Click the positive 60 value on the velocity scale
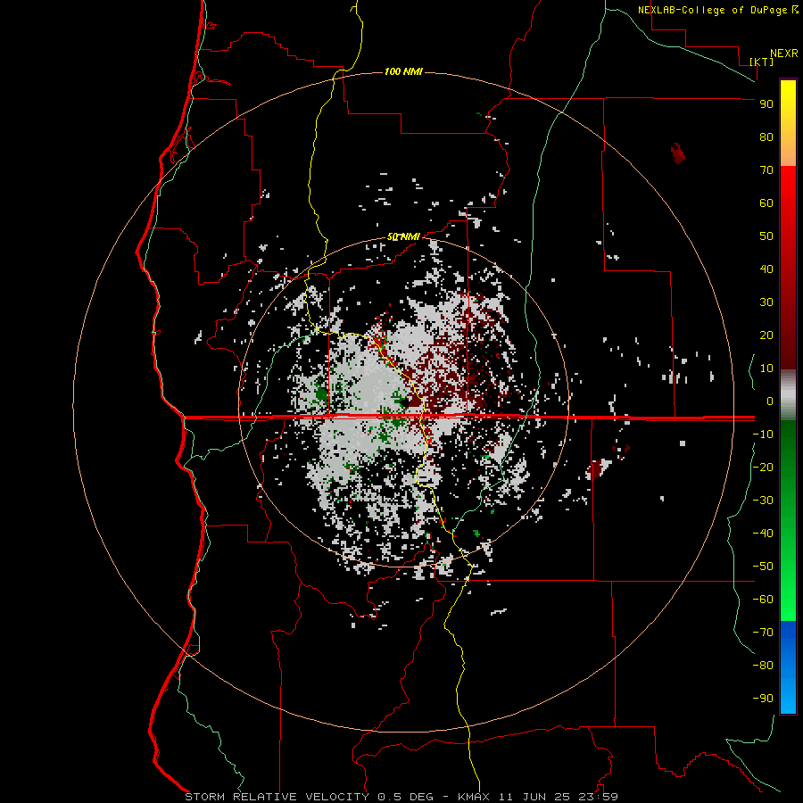The height and width of the screenshot is (803, 803). click(766, 203)
